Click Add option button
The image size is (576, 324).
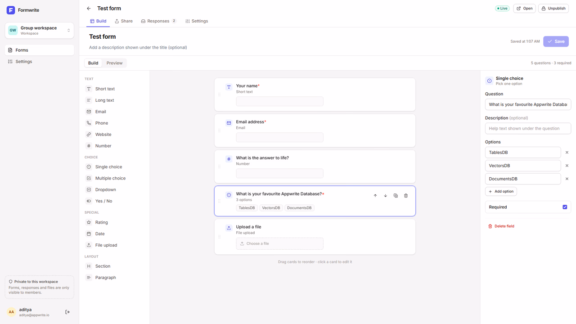pyautogui.click(x=501, y=191)
